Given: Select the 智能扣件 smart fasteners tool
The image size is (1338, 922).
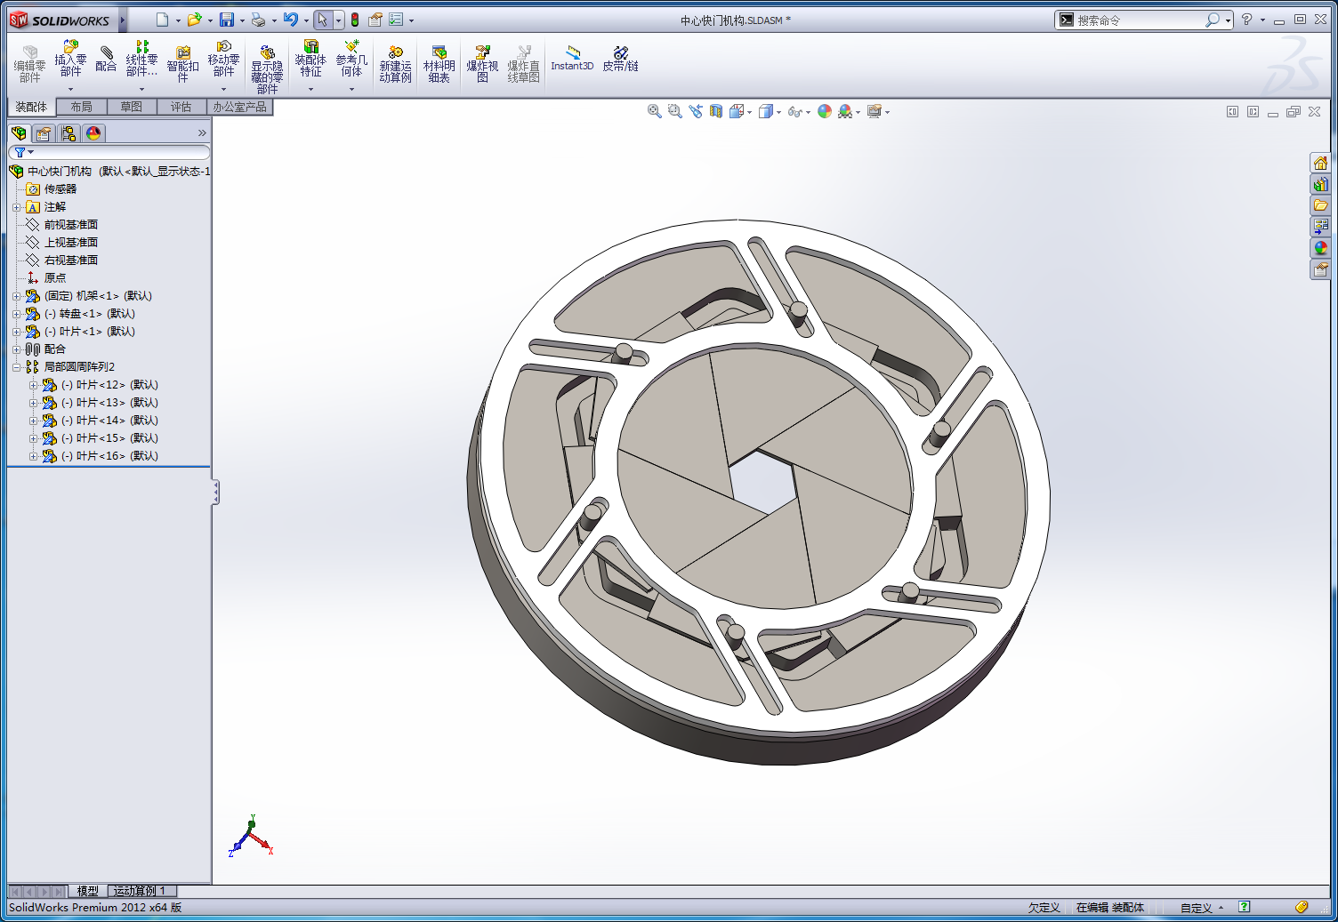Looking at the screenshot, I should pyautogui.click(x=182, y=64).
